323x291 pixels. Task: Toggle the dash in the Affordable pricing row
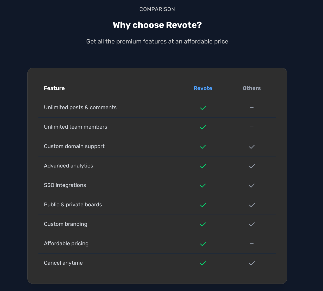252,244
